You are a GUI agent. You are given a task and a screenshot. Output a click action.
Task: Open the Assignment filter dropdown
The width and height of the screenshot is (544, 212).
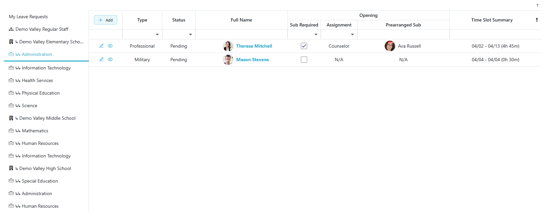click(x=352, y=34)
